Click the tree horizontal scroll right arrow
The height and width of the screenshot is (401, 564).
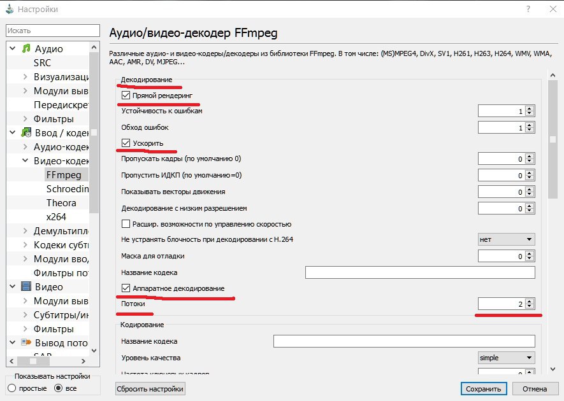(x=83, y=361)
